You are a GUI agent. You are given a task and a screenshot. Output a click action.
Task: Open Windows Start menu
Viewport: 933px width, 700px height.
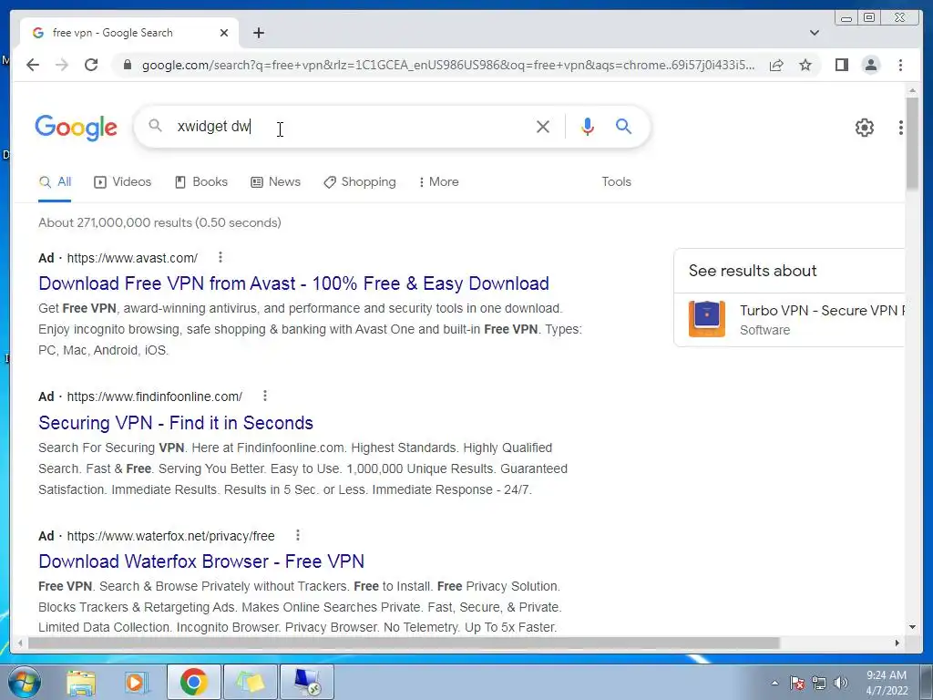pos(25,682)
